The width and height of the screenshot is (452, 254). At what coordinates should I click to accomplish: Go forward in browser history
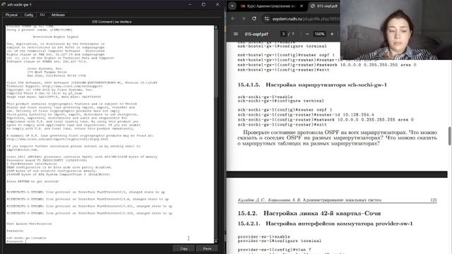coord(244,19)
